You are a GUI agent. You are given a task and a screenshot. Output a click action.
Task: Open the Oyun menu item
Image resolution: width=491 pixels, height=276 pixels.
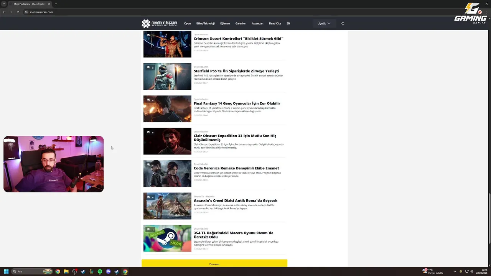click(187, 23)
